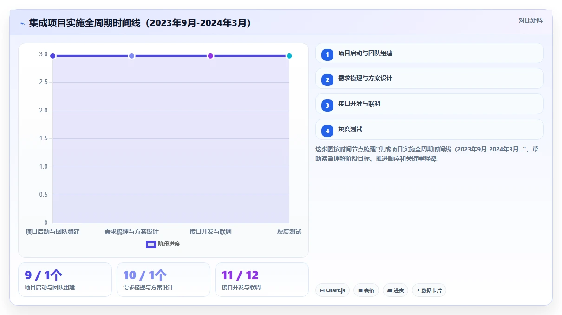Click the 阶段进度 legend label
562x315 pixels.
pos(169,244)
